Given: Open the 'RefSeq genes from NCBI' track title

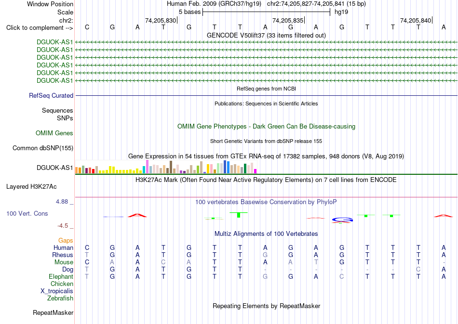Looking at the screenshot, I should point(266,89).
